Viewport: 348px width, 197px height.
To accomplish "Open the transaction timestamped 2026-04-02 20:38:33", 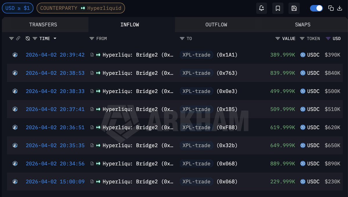I will point(55,91).
